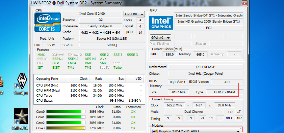Click the GPU clock value 850.0
The height and width of the screenshot is (133, 284).
click(170, 55)
